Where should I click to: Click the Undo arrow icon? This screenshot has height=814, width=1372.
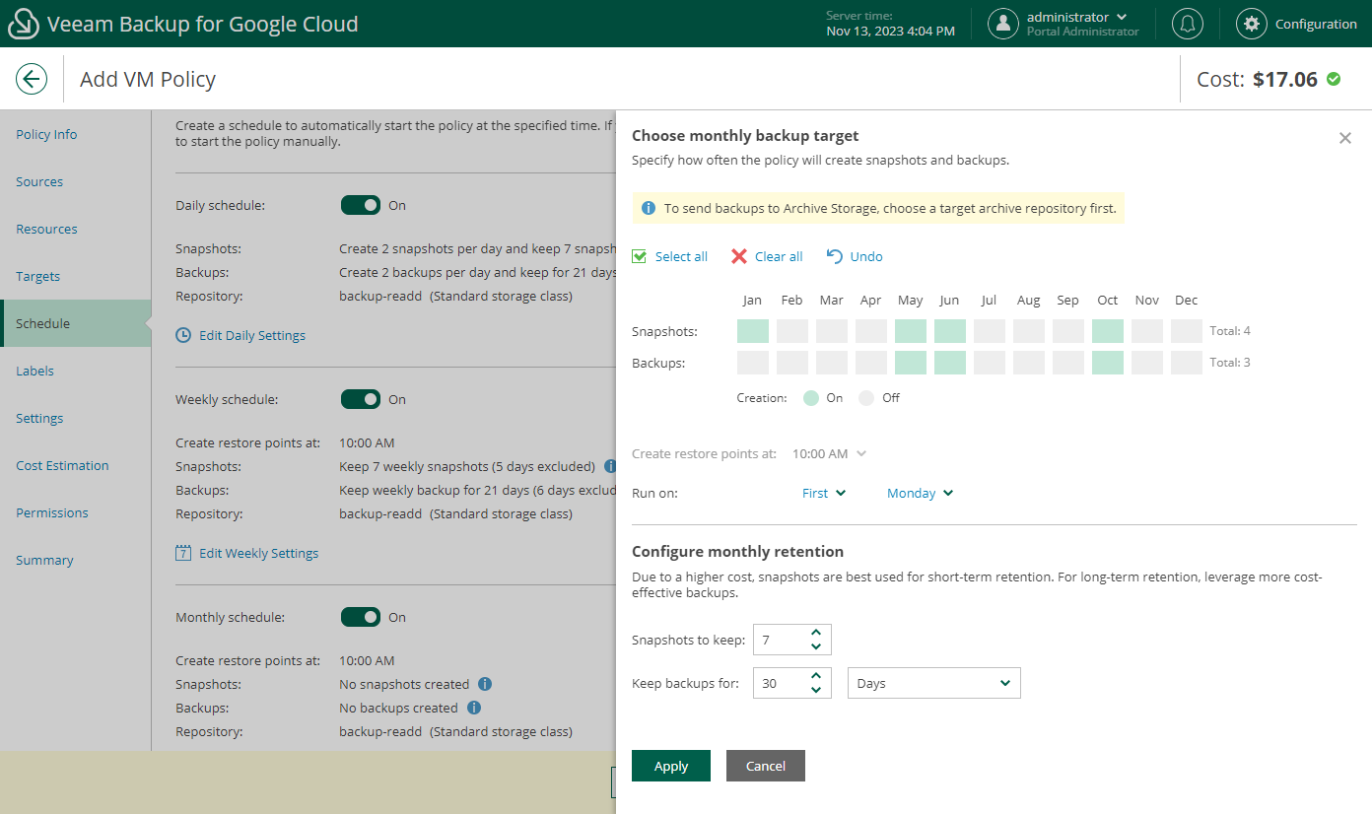coord(835,256)
